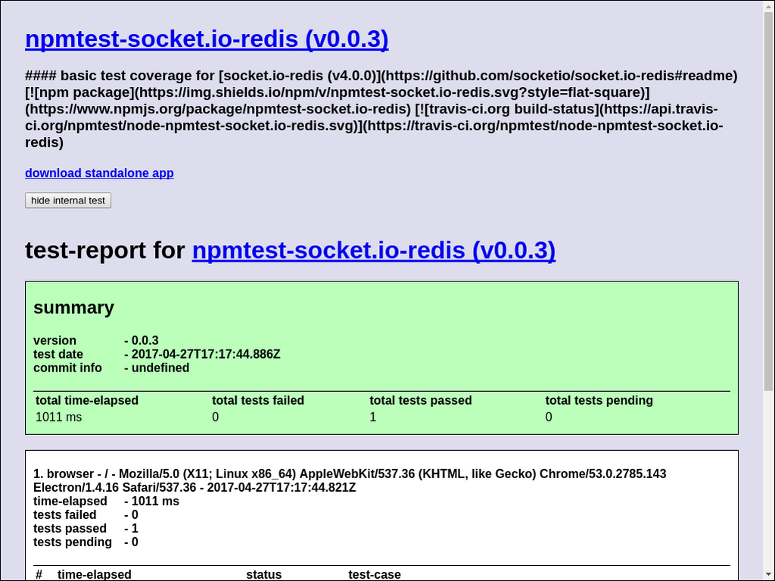Click the hide internal test button
Viewport: 775px width, 581px height.
pyautogui.click(x=68, y=200)
